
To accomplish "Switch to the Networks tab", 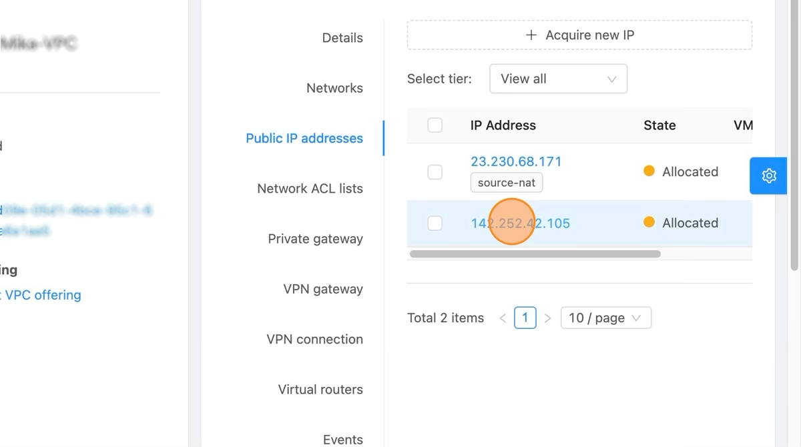I will (x=334, y=88).
